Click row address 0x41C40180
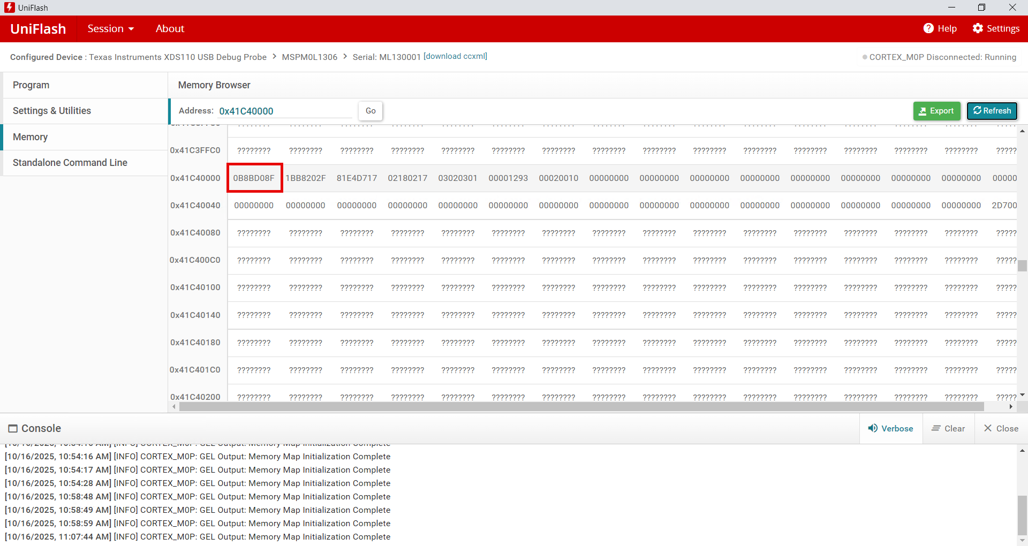Image resolution: width=1028 pixels, height=546 pixels. coord(195,343)
